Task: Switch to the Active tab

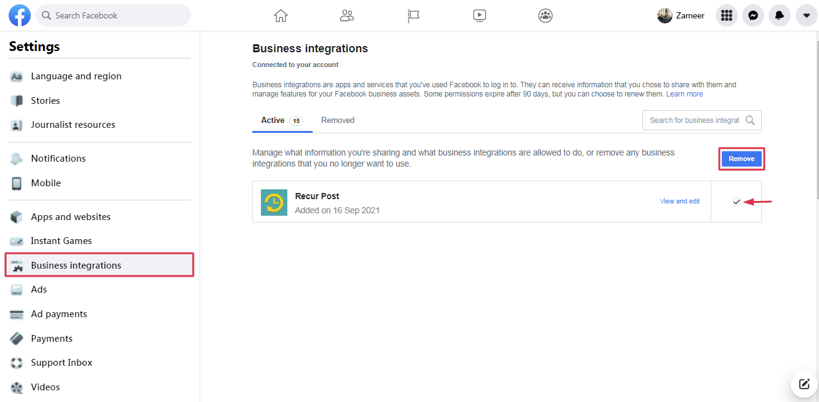Action: click(282, 120)
